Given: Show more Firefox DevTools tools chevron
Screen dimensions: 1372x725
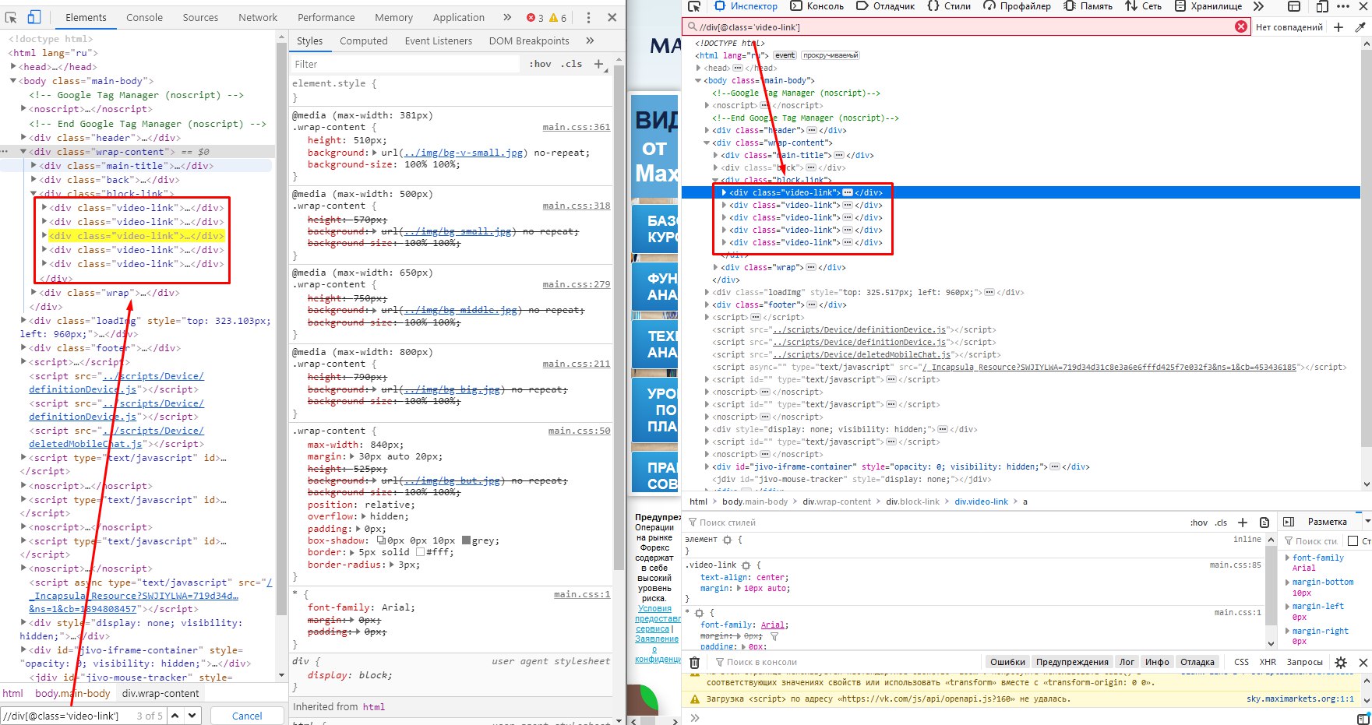Looking at the screenshot, I should pos(1259,6).
